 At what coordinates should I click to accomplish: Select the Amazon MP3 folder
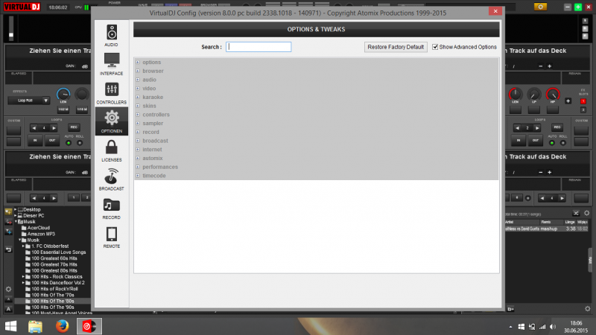coord(44,234)
